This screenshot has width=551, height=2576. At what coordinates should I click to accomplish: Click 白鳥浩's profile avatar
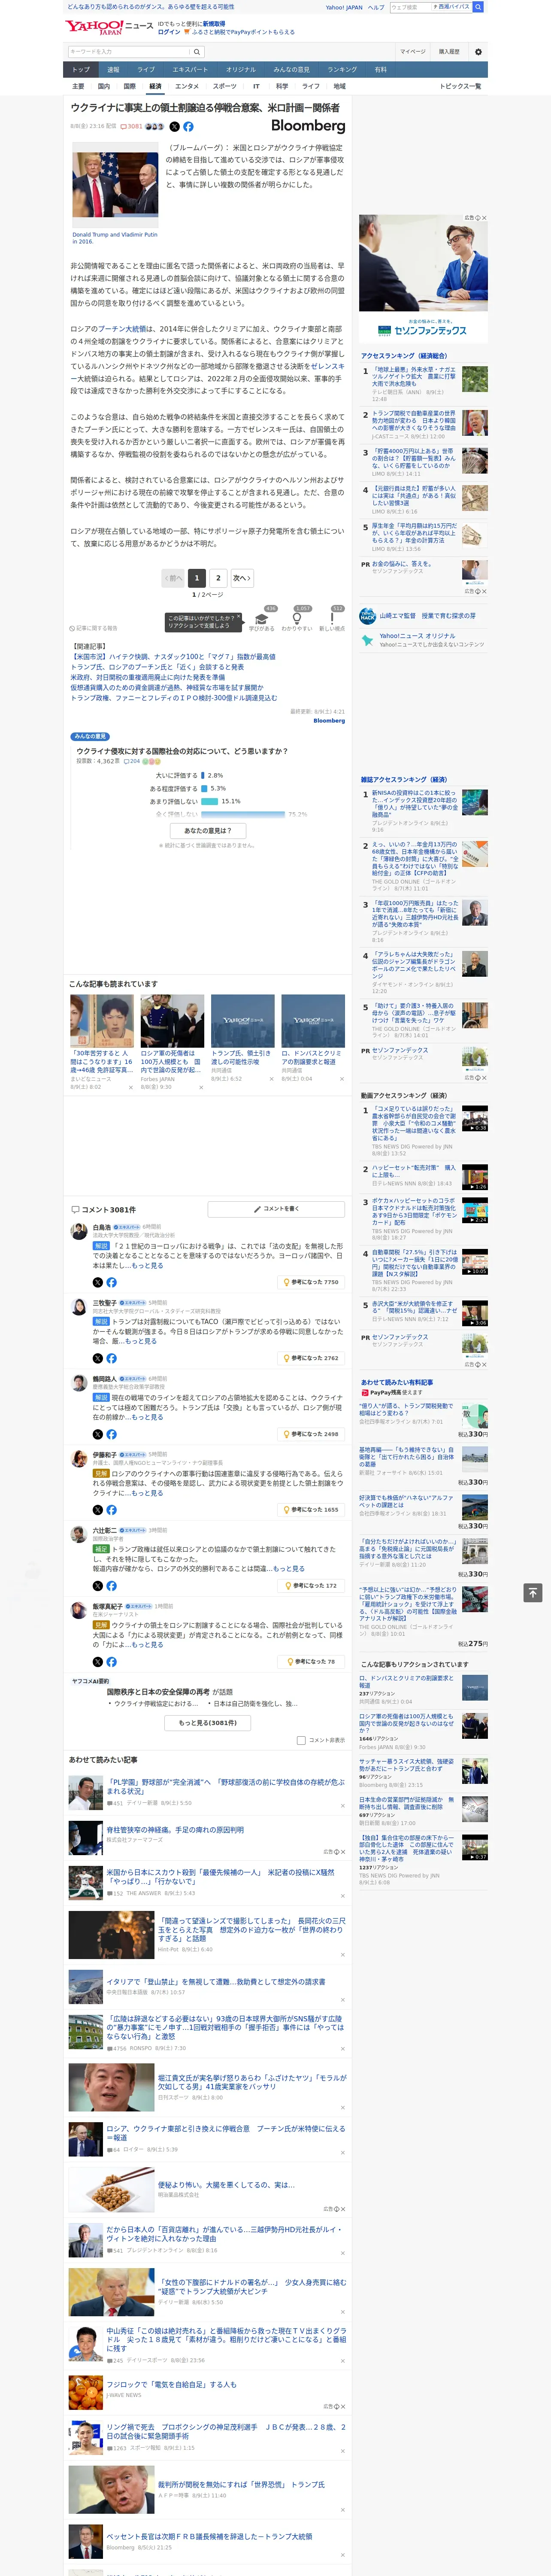pyautogui.click(x=78, y=1231)
